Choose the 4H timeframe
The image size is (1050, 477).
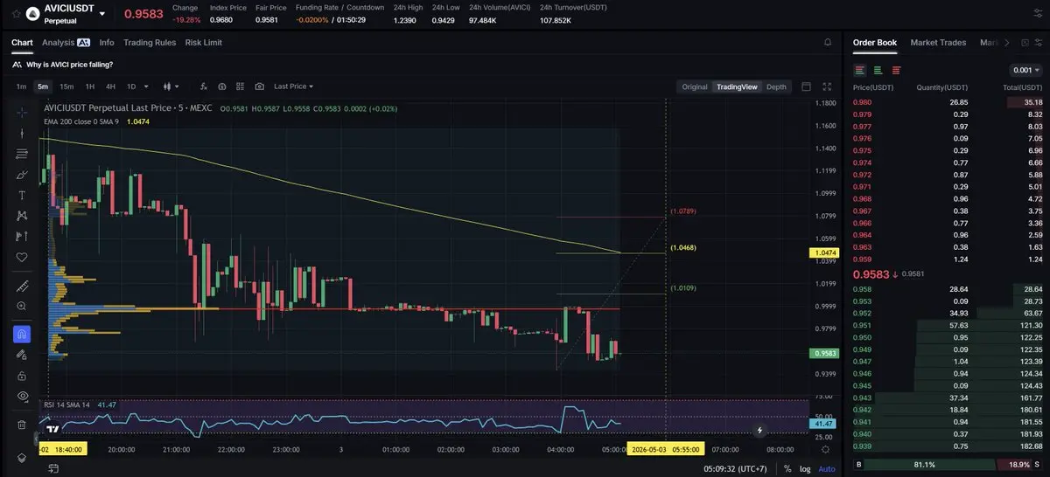pos(110,86)
